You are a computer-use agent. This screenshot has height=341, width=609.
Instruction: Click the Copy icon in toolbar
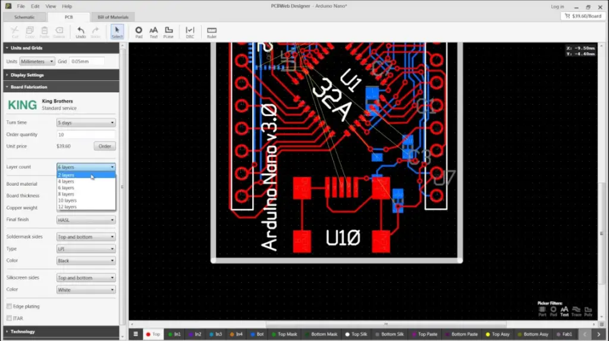[30, 32]
